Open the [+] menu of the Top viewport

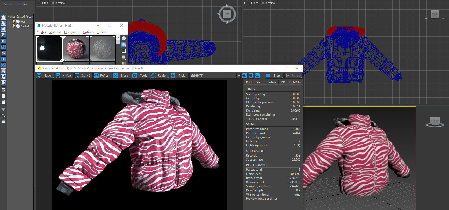[x=39, y=3]
